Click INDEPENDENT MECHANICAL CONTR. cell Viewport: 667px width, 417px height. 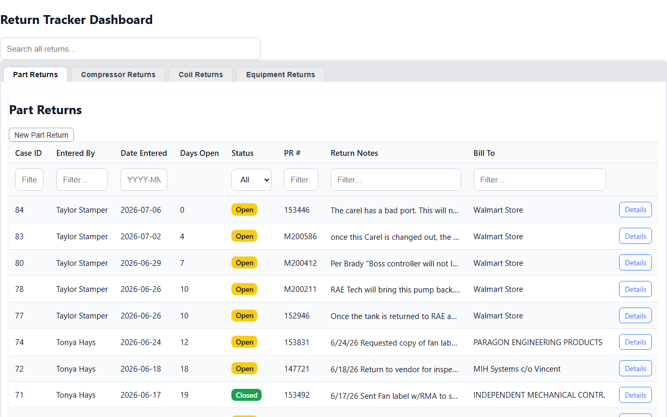point(539,395)
